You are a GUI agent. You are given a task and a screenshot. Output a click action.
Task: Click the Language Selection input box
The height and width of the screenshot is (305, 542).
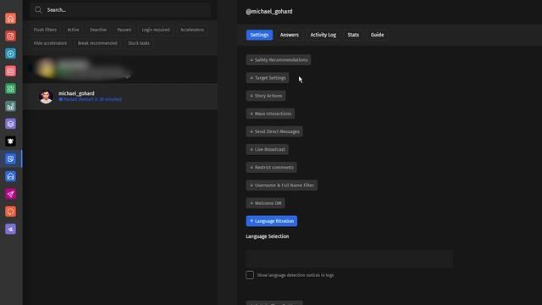349,258
